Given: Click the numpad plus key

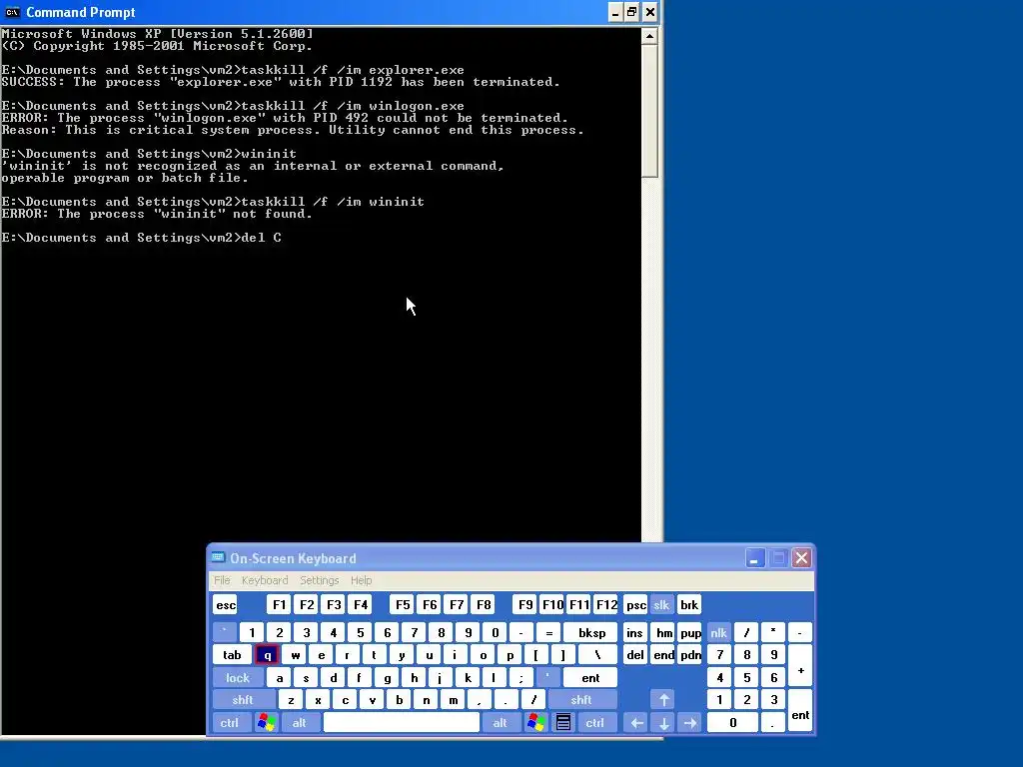Looking at the screenshot, I should click(x=800, y=666).
